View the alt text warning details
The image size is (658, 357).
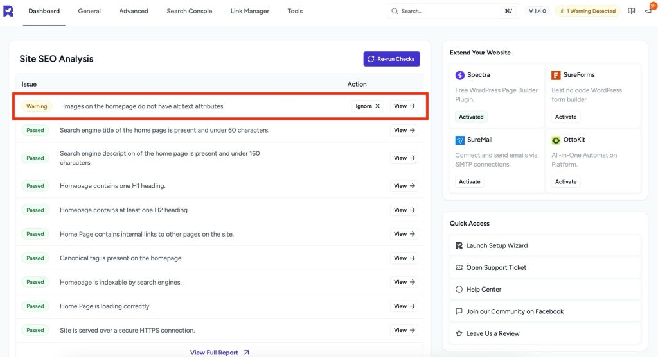[404, 106]
